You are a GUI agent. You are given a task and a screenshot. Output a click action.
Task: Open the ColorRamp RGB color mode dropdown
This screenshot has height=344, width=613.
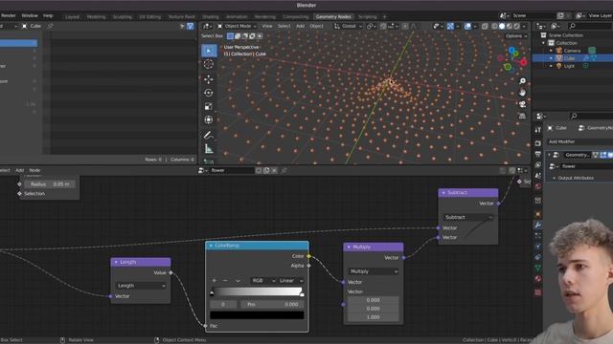pyautogui.click(x=263, y=280)
